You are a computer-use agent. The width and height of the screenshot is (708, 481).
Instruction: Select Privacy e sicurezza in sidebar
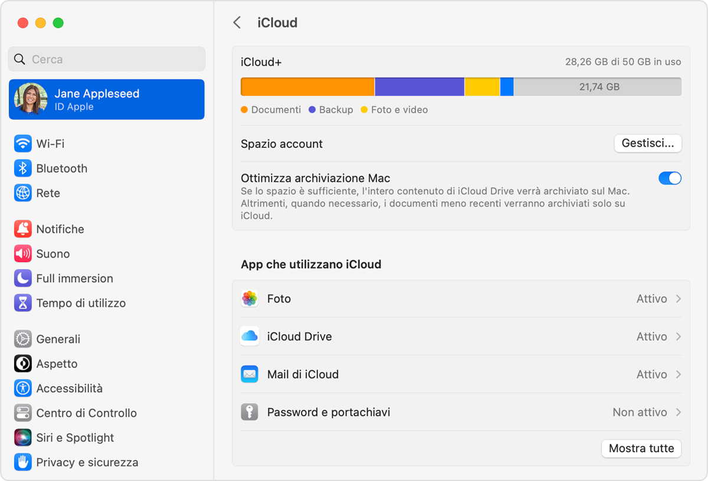click(87, 463)
